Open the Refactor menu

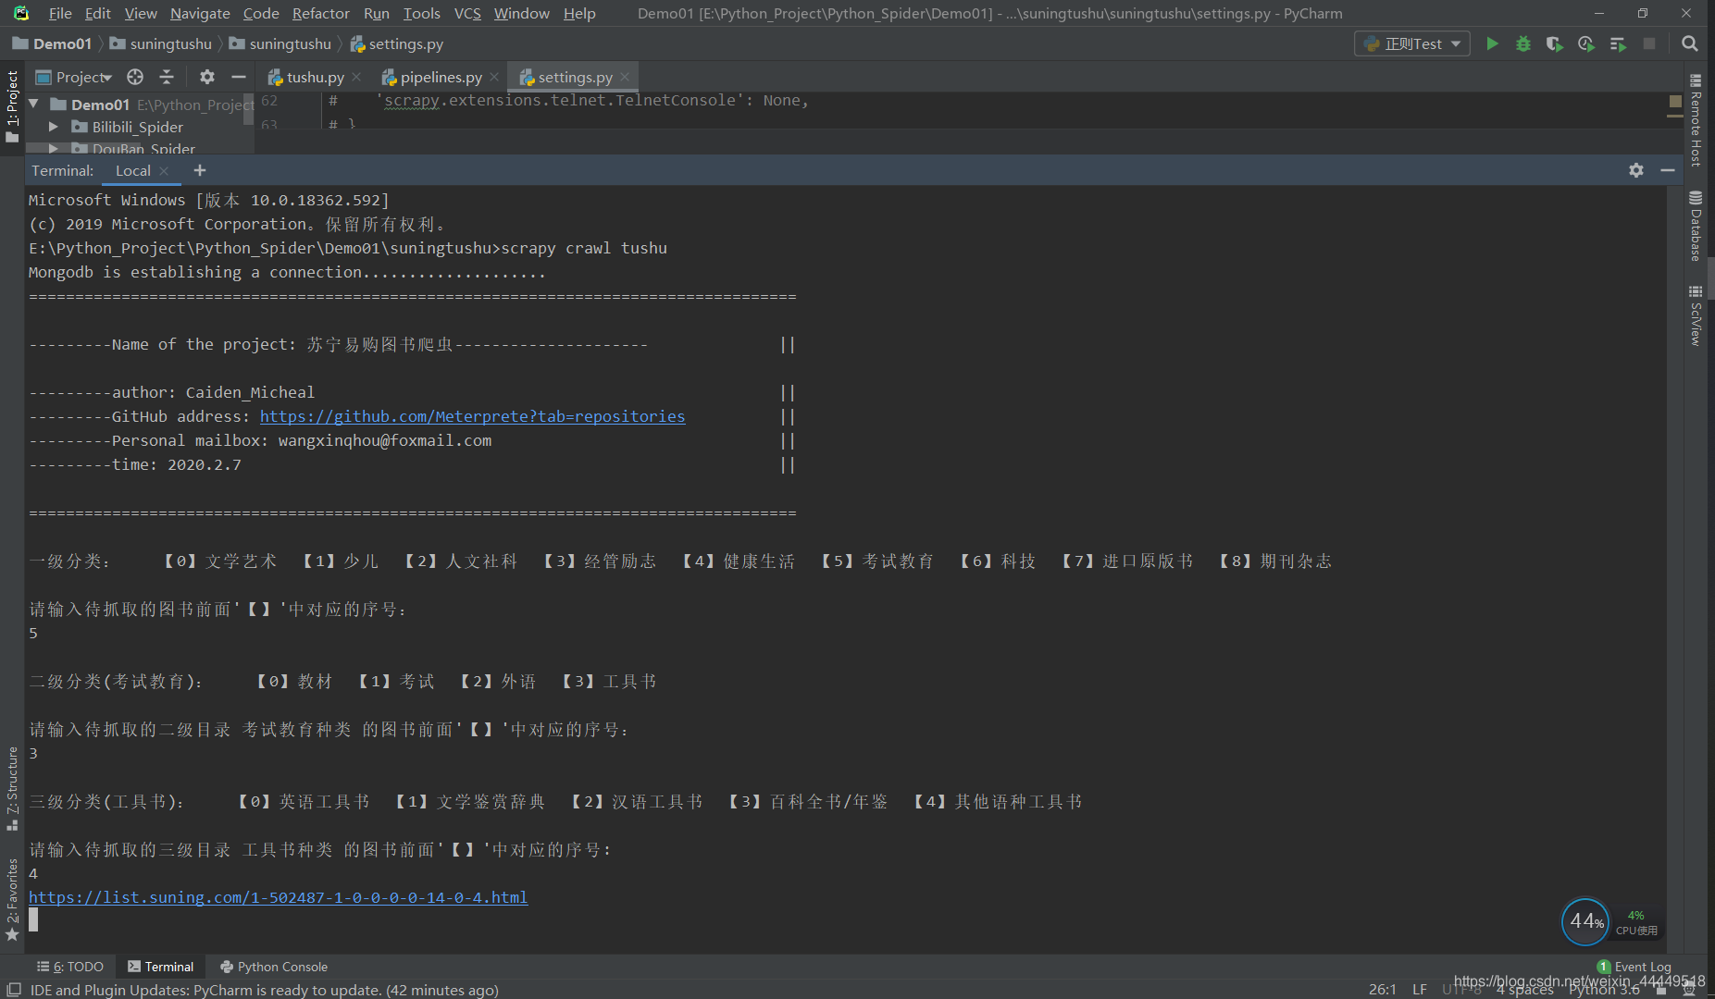320,13
